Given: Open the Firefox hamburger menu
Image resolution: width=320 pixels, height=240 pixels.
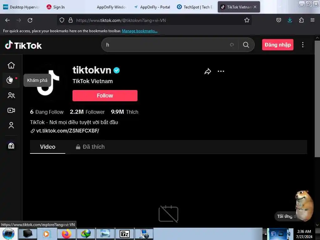Looking at the screenshot, I should point(312,20).
